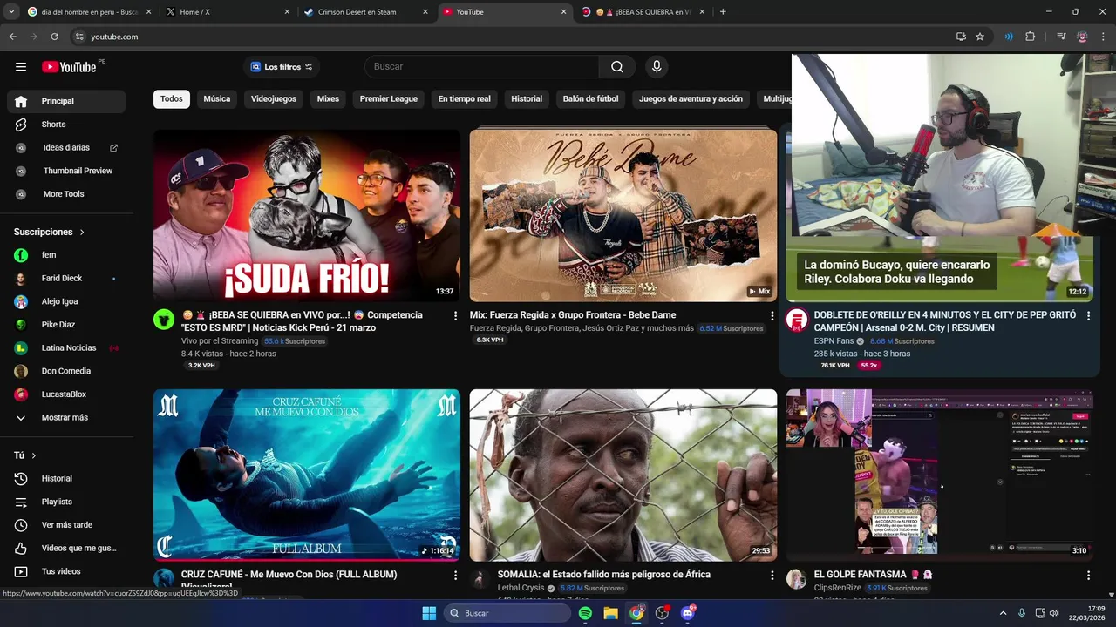Select the Música filter chip
The width and height of the screenshot is (1116, 627).
pos(217,99)
